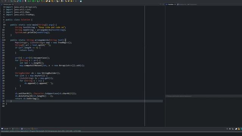Click the class name Solution on line 6
The width and height of the screenshot is (242, 136).
point(25,20)
